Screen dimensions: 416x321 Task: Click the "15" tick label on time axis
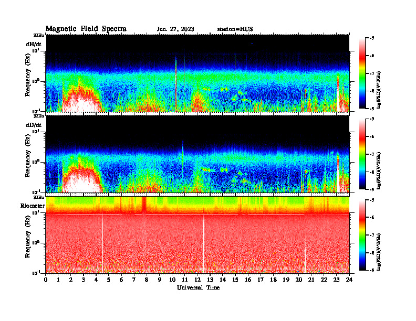(x=235, y=280)
